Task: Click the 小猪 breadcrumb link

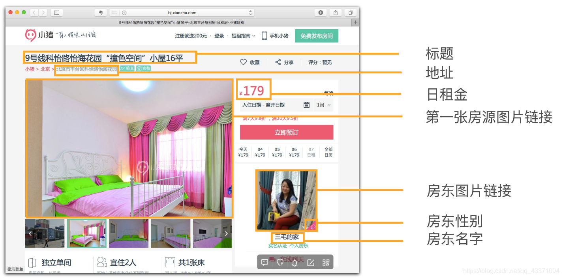Action: click(x=30, y=69)
